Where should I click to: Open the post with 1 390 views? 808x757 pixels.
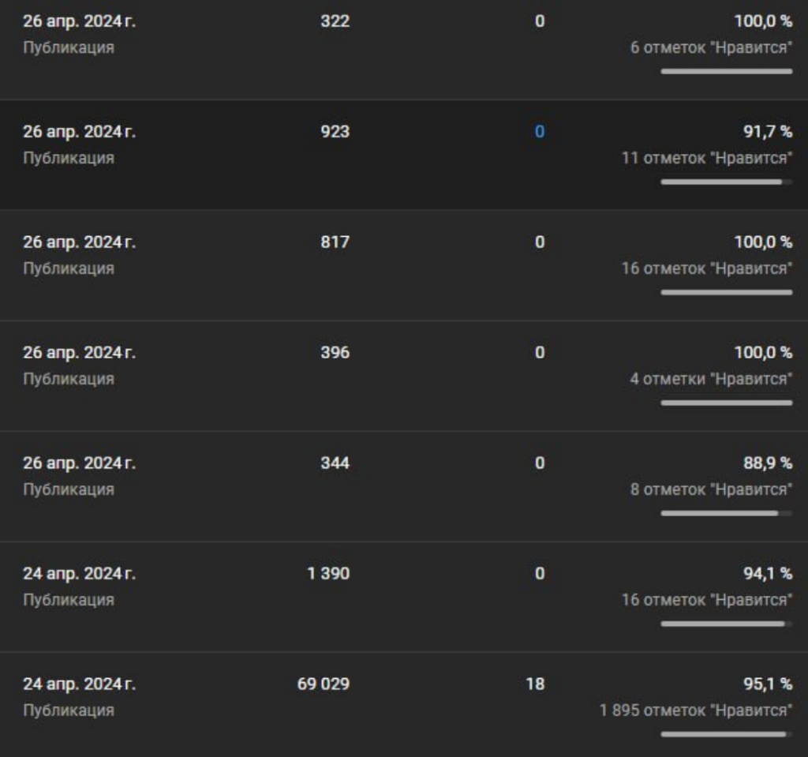click(x=404, y=597)
